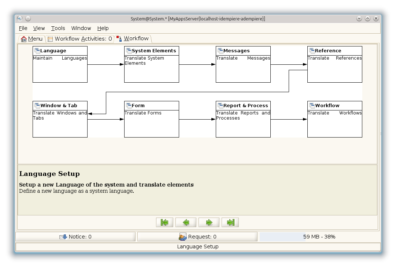Advance to next workflow step

point(209,222)
